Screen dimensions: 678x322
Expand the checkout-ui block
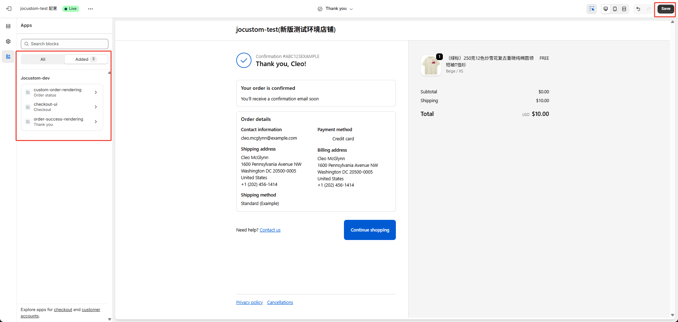62,107
